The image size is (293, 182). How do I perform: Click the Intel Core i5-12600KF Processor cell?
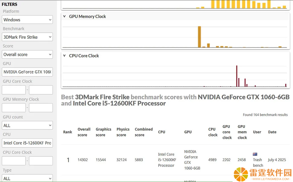(167, 160)
